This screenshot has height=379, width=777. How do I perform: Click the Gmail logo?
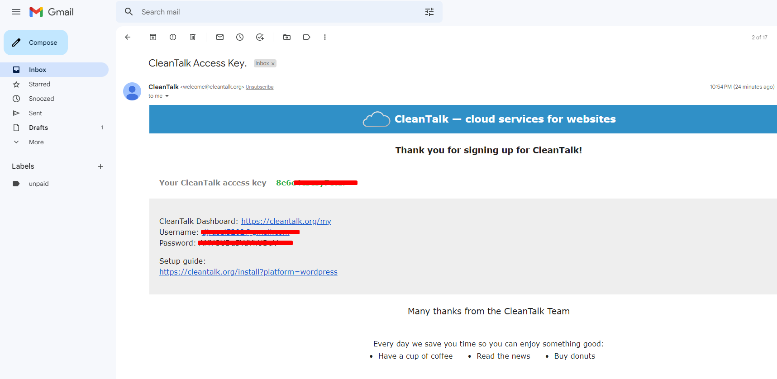click(52, 12)
